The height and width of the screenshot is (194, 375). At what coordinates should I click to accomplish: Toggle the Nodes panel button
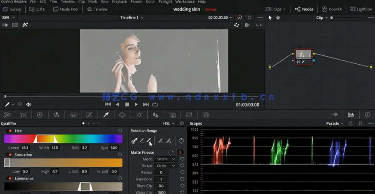click(304, 10)
